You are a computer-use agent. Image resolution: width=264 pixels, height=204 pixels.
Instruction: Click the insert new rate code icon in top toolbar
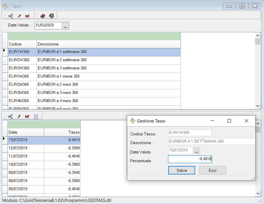click(x=11, y=16)
